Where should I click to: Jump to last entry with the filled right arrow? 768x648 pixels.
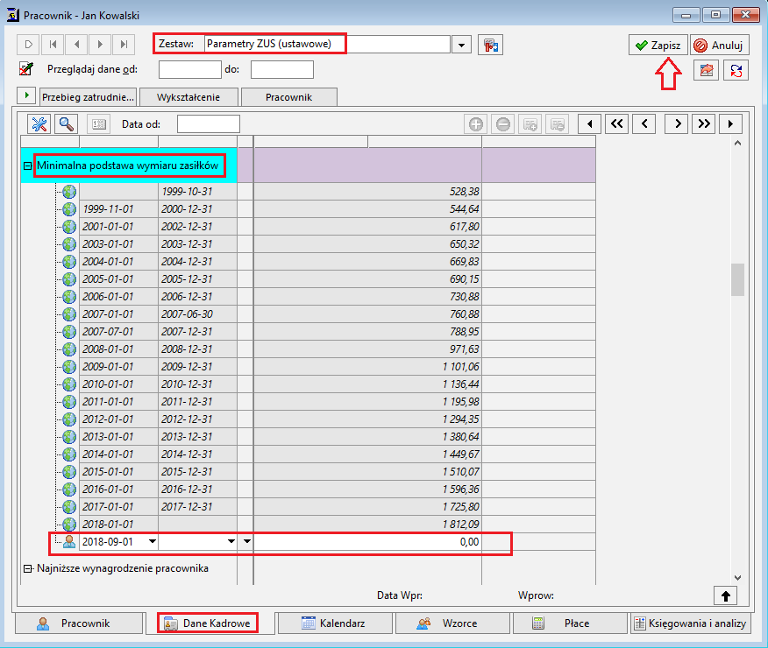click(x=731, y=123)
